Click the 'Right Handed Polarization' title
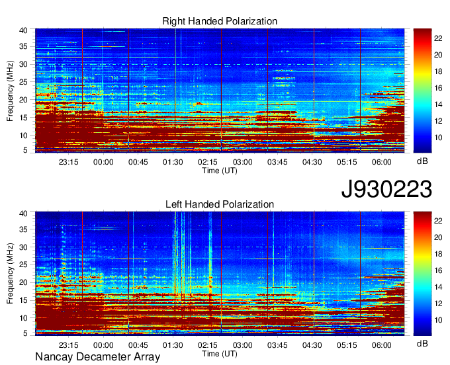450x365 pixels. pyautogui.click(x=220, y=21)
